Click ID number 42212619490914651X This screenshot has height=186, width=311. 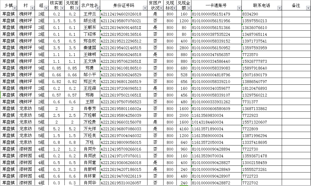tap(121, 28)
